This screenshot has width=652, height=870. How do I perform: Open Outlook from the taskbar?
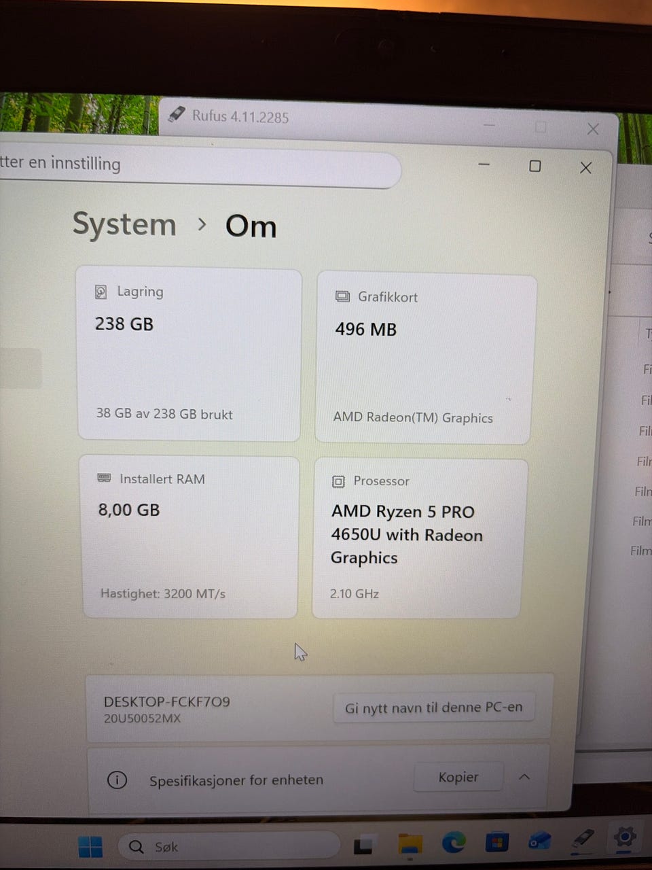[540, 841]
